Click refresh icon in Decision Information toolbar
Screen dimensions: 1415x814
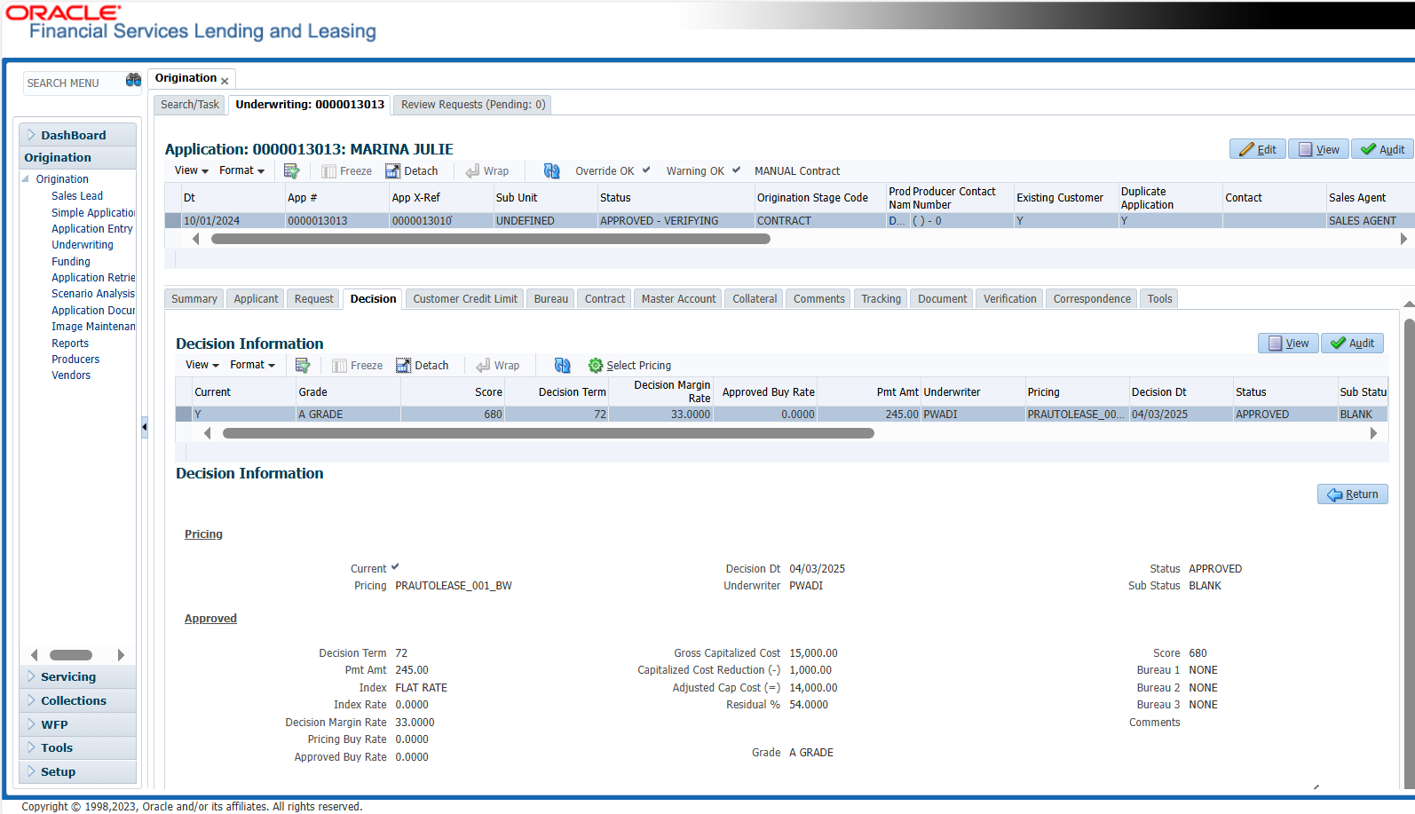(x=563, y=365)
